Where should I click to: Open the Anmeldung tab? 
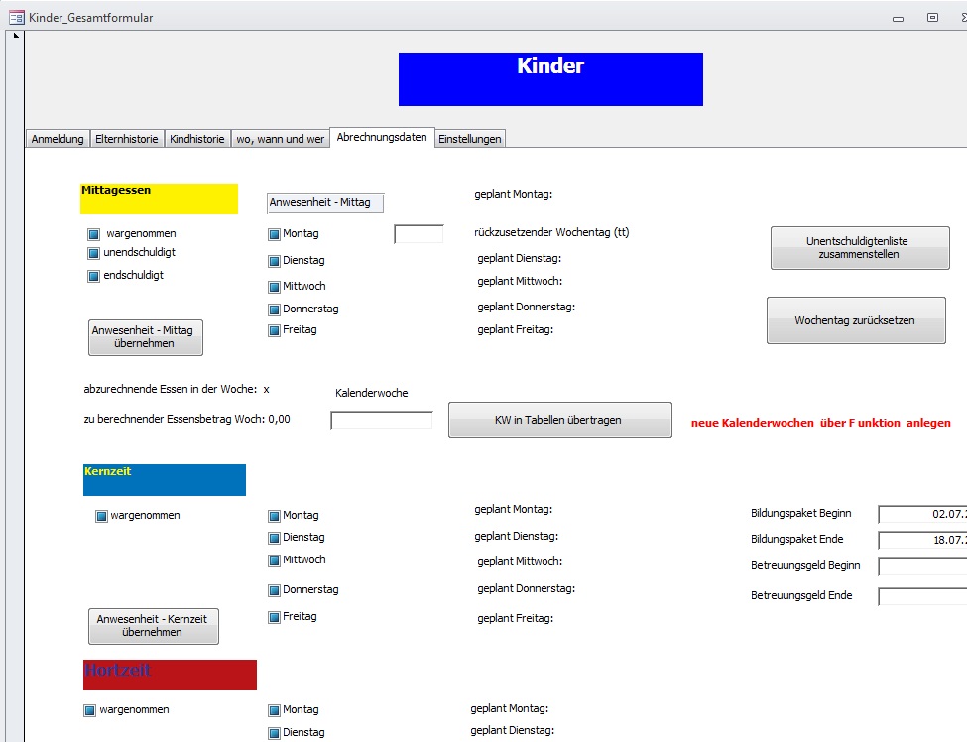tap(58, 140)
